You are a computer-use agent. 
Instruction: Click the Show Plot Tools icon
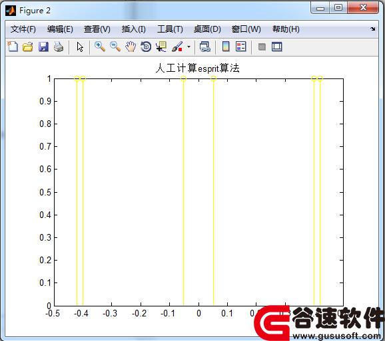coord(277,47)
